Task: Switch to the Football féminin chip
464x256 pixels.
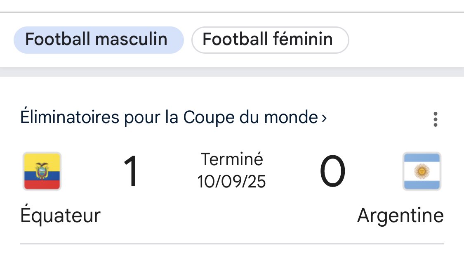Action: pyautogui.click(x=270, y=40)
